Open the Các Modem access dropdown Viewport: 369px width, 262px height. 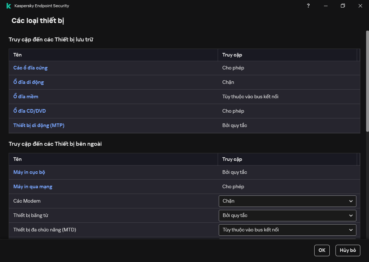click(x=287, y=201)
